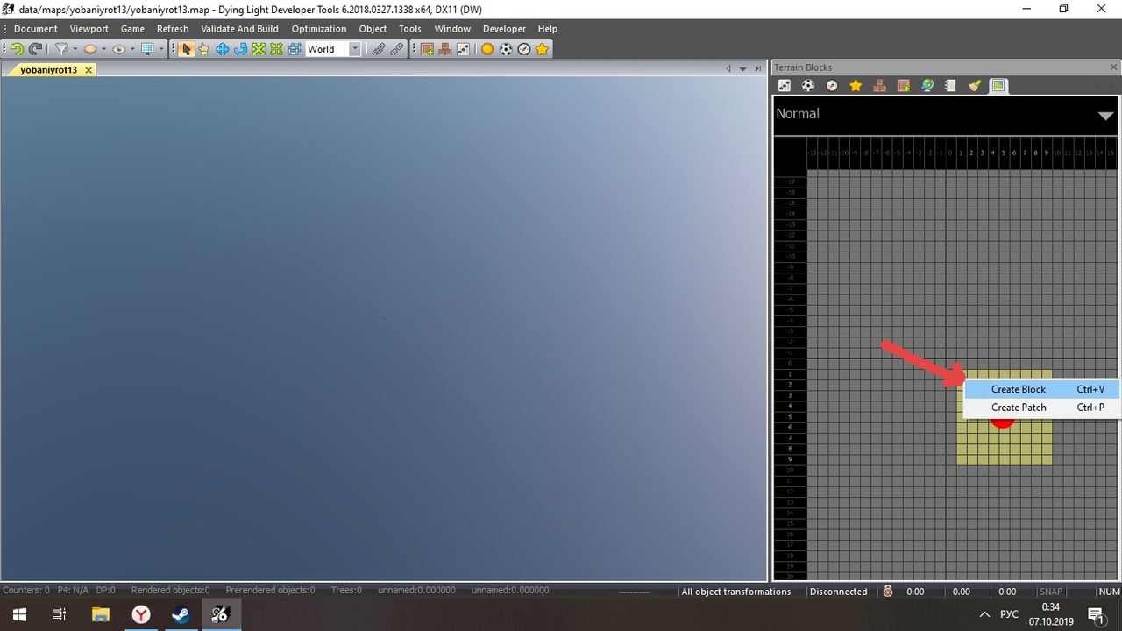Click the active terrain image tab
1122x631 pixels.
coord(998,86)
